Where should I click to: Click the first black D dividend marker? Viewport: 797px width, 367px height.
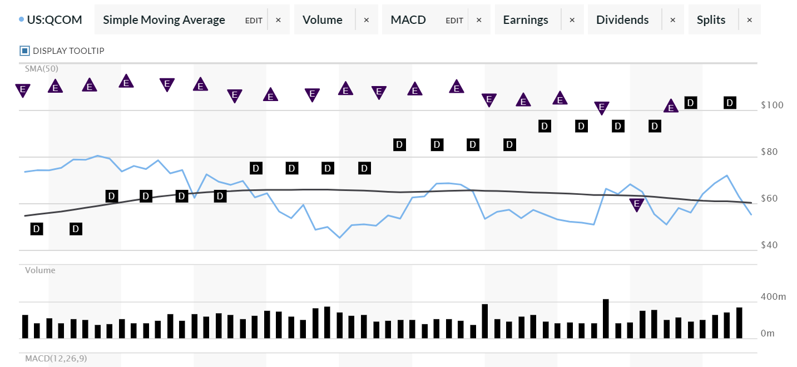point(36,228)
